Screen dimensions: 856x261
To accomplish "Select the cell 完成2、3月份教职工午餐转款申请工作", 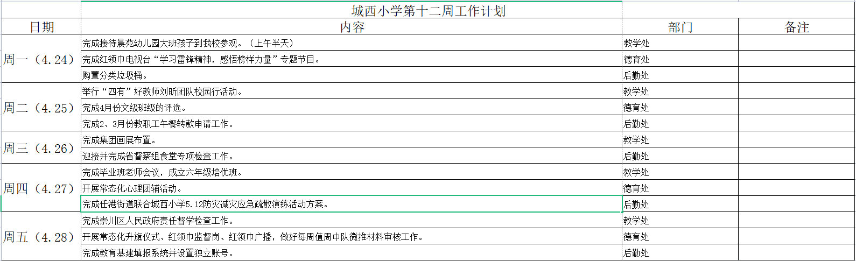I will point(352,123).
